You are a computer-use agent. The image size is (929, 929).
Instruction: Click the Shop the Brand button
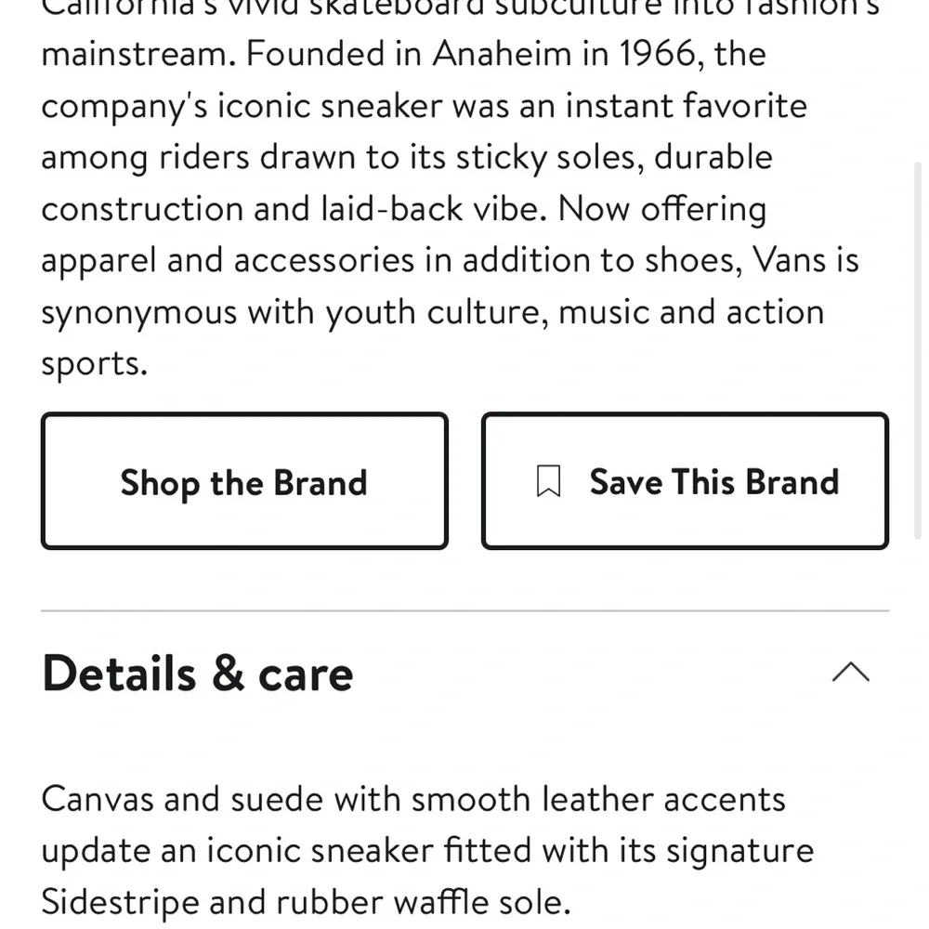coord(244,482)
